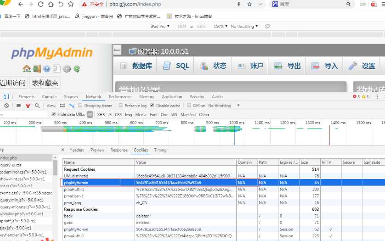Bookmark page with star icon left of address bar
The height and width of the screenshot is (241, 385).
(x=71, y=4)
